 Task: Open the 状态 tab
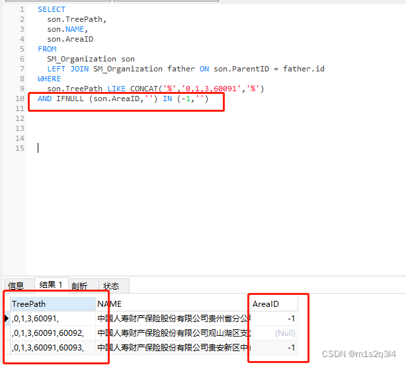coord(114,286)
